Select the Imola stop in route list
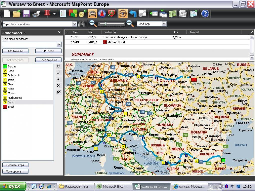The image size is (255, 191). pyautogui.click(x=28, y=80)
